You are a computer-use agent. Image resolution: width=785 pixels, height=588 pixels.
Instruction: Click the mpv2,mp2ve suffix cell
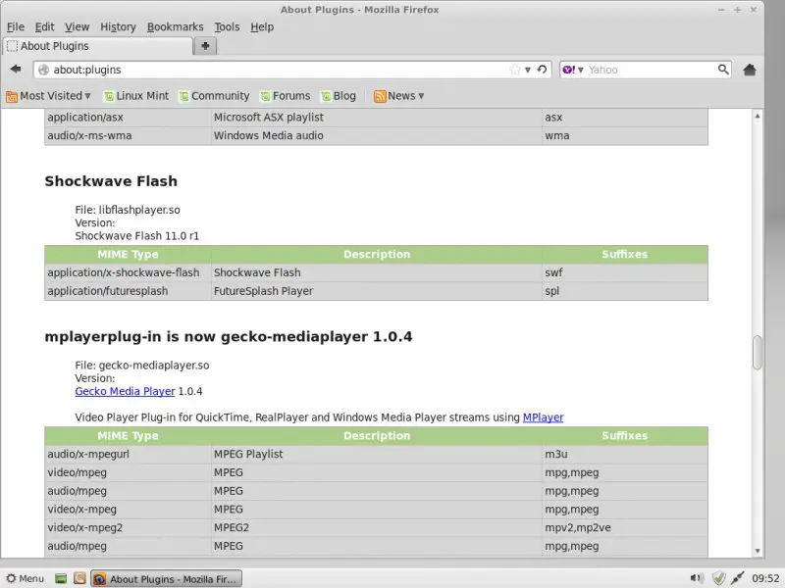click(625, 527)
